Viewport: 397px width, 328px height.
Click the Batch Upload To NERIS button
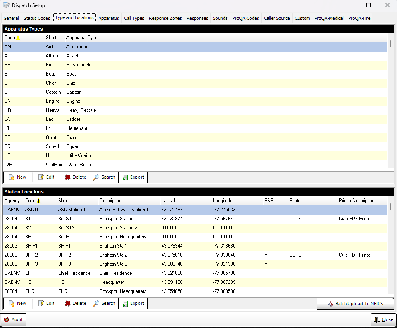[x=354, y=303]
